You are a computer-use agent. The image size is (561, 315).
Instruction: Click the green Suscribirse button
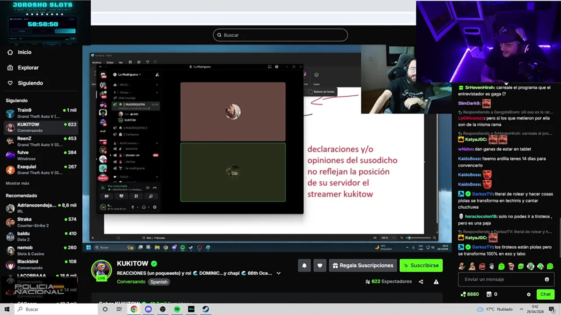click(421, 266)
